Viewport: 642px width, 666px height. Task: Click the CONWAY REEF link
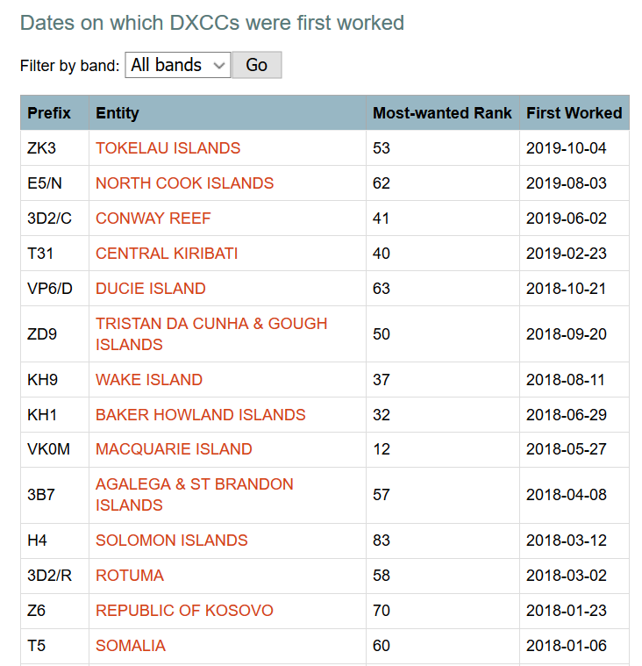point(153,218)
